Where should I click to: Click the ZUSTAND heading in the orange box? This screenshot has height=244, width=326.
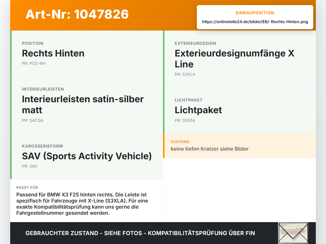(180, 142)
